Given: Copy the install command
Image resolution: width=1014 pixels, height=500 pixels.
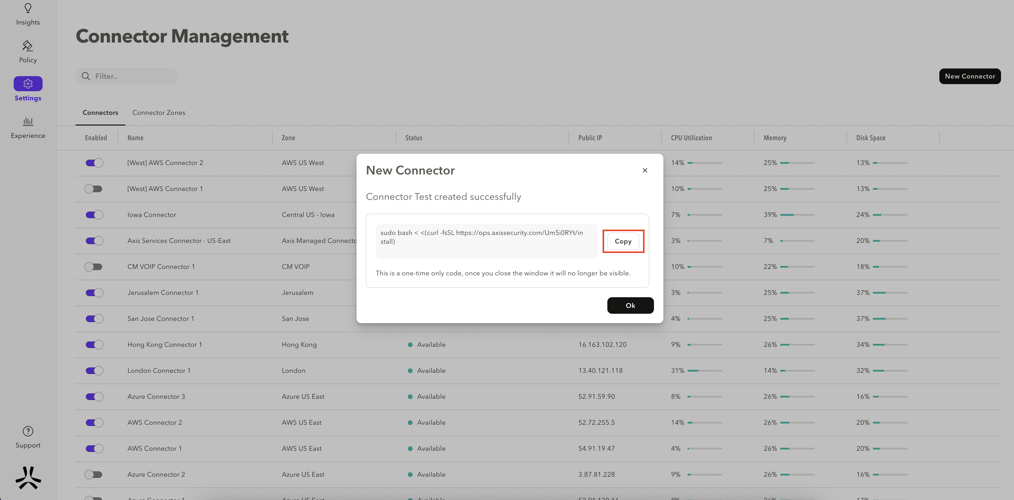Looking at the screenshot, I should [x=623, y=241].
